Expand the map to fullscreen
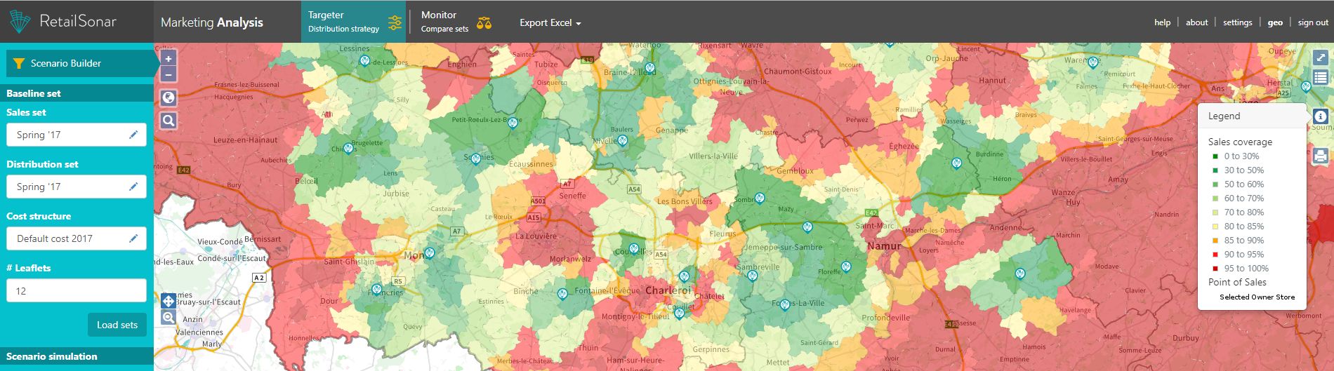The image size is (1334, 371). 1320,58
